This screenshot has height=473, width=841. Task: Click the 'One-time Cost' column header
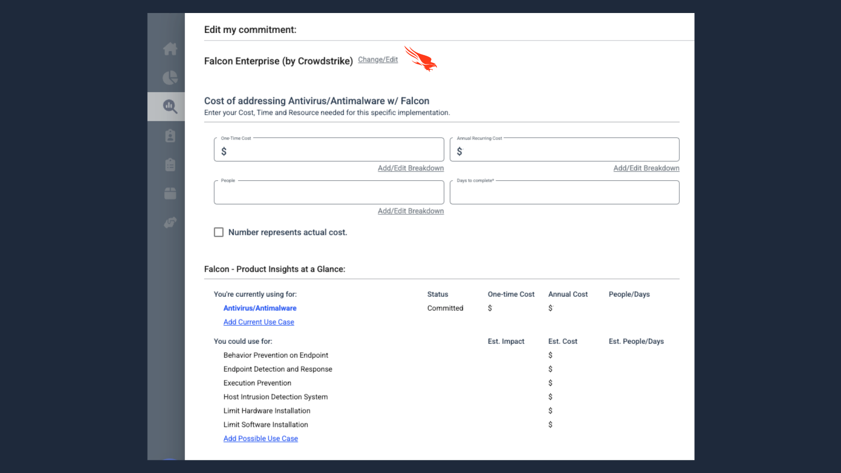tap(511, 294)
